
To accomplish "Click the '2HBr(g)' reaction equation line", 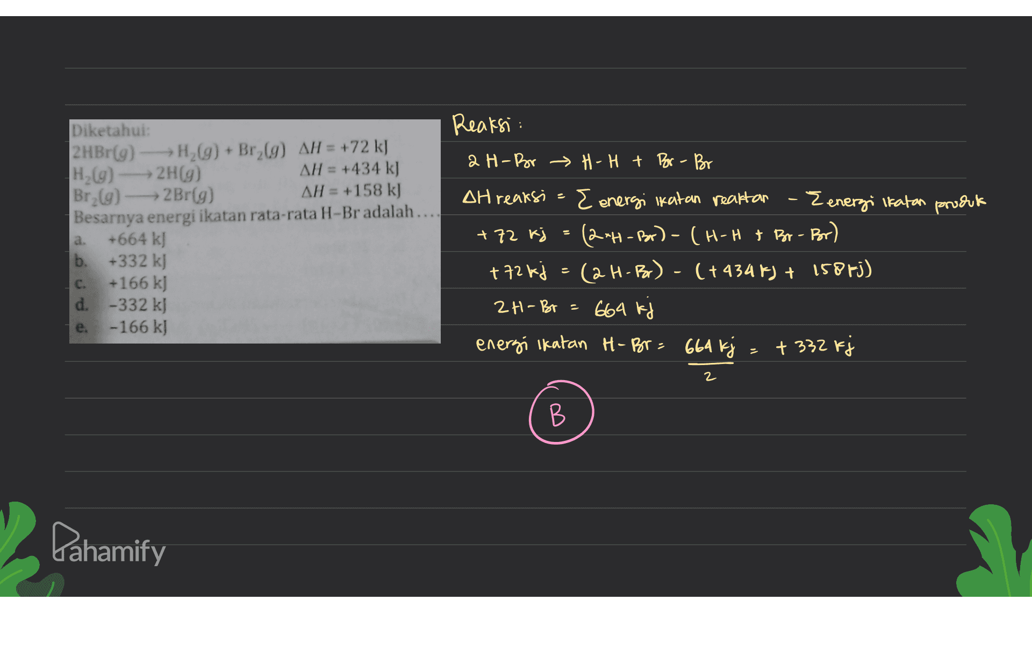I will (x=230, y=149).
